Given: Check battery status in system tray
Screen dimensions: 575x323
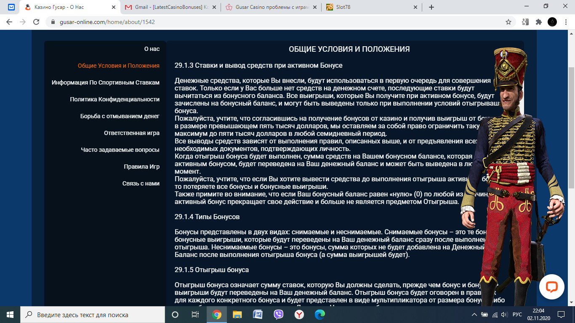Looking at the screenshot, I should pos(484,315).
